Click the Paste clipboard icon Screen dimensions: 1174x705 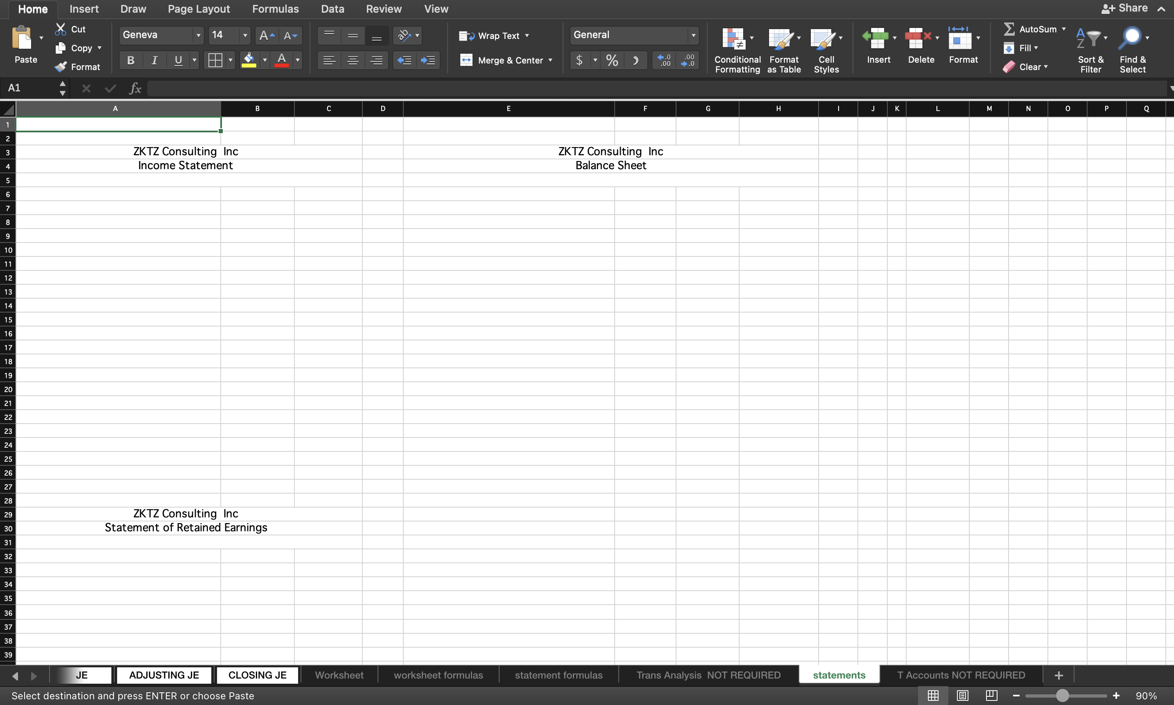tap(22, 39)
